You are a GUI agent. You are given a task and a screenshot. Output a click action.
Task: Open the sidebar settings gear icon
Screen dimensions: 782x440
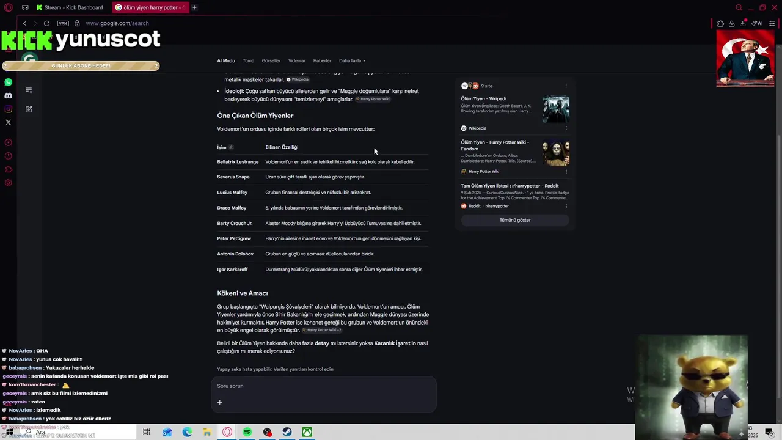pyautogui.click(x=8, y=183)
